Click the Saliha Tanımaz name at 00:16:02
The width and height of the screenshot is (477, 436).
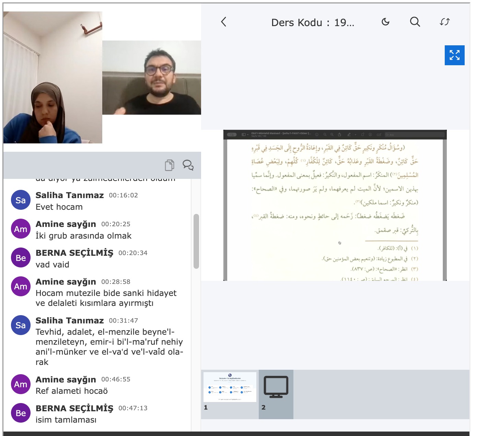coord(70,195)
